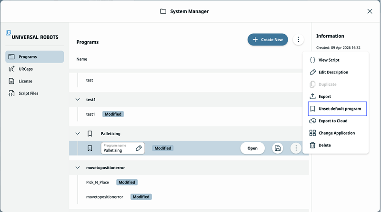Click the URCaps icon in sidebar
The width and height of the screenshot is (381, 212).
click(x=11, y=69)
